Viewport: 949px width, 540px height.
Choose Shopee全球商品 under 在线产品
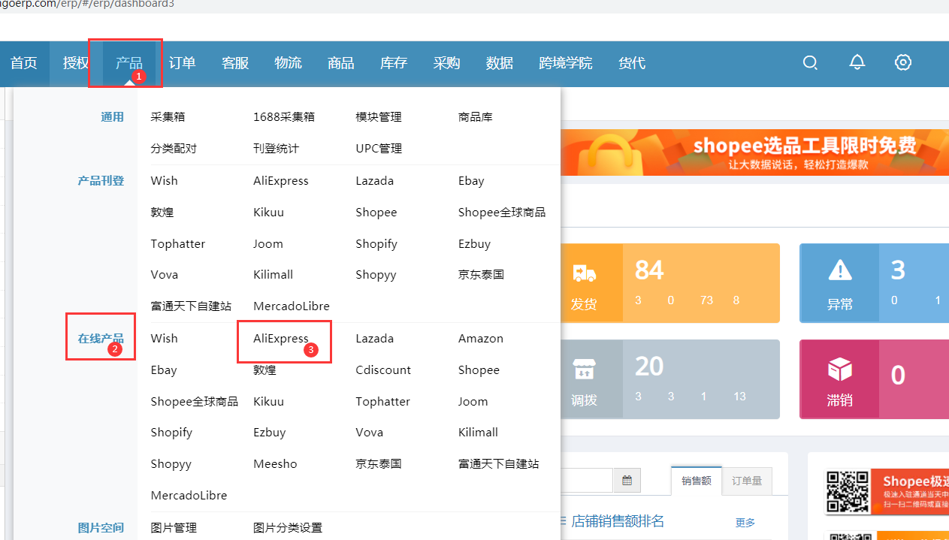coord(194,402)
